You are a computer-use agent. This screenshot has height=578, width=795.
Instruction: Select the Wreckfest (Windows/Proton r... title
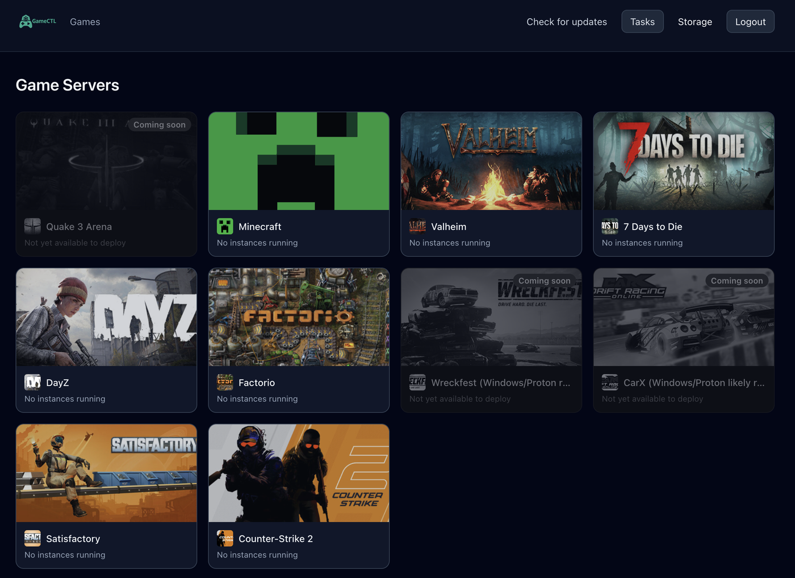tap(501, 383)
